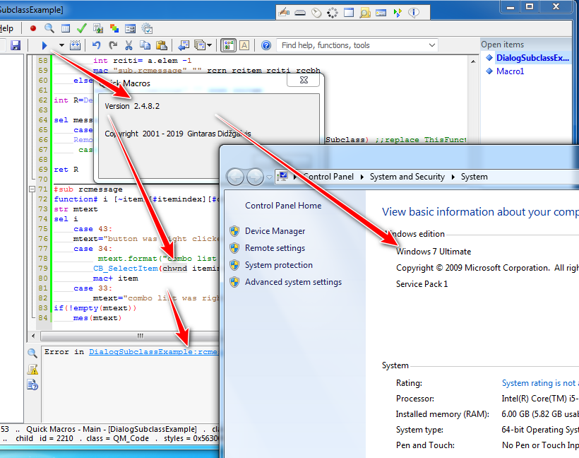This screenshot has height=458, width=579.
Task: Click the Undo icon
Action: 96,45
